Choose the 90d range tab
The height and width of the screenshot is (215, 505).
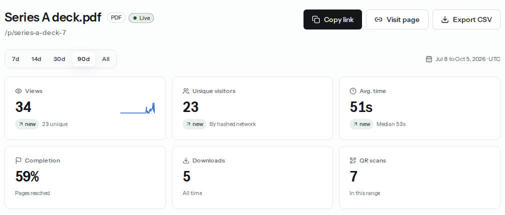point(83,59)
